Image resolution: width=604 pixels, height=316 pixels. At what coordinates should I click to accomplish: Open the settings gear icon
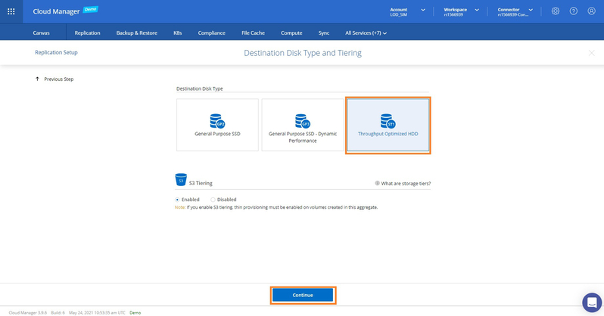(556, 11)
